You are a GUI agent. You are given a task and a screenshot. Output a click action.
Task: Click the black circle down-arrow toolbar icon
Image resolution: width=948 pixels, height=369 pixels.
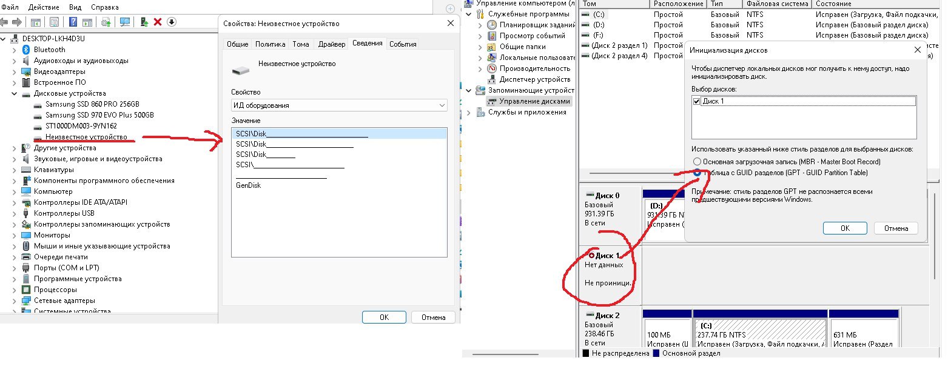coord(172,22)
